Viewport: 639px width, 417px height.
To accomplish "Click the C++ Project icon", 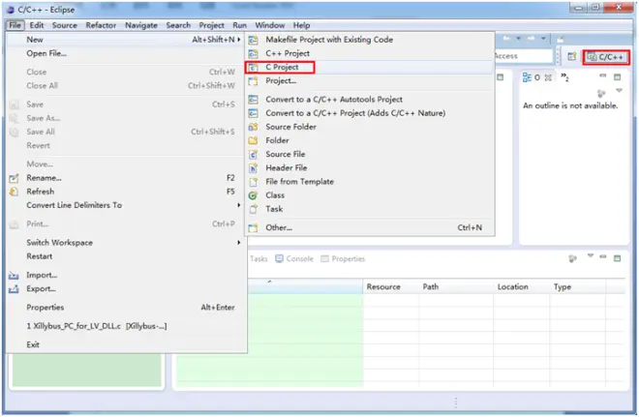I will tap(253, 54).
